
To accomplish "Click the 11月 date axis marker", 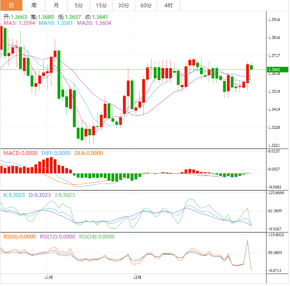I will point(49,277).
